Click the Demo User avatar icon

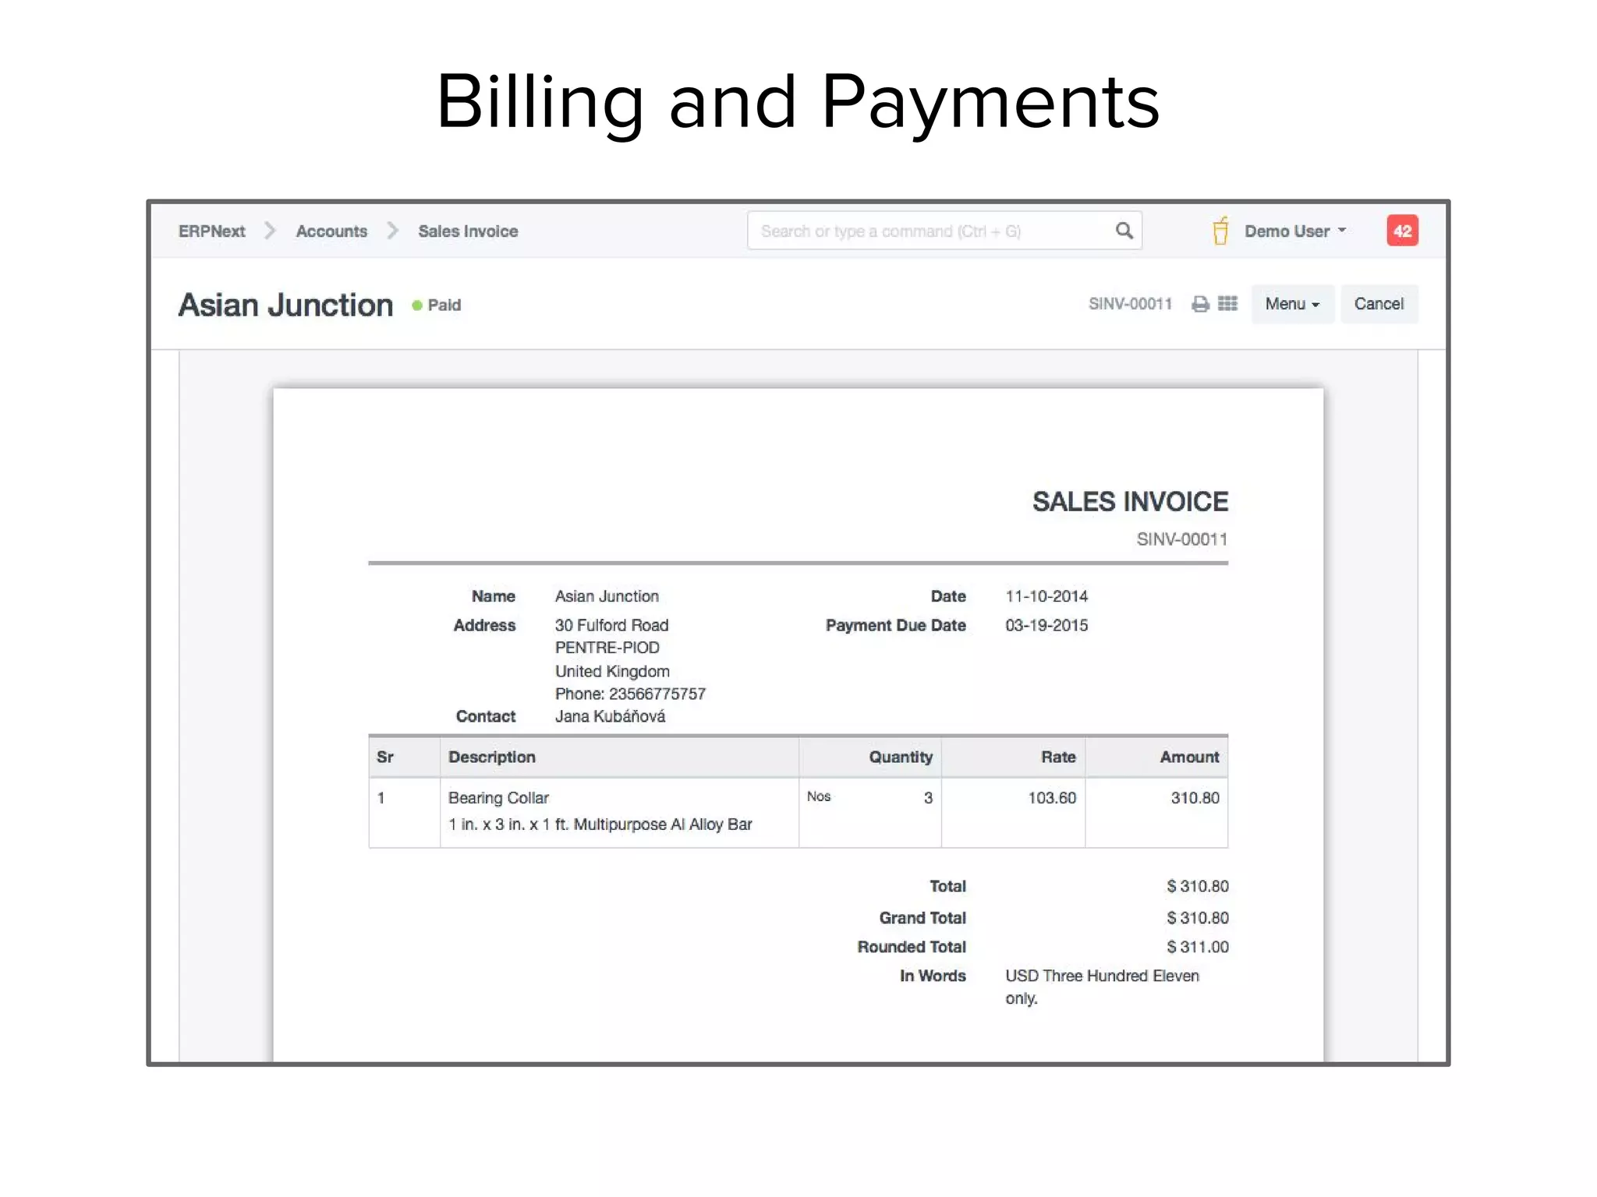coord(1220,231)
